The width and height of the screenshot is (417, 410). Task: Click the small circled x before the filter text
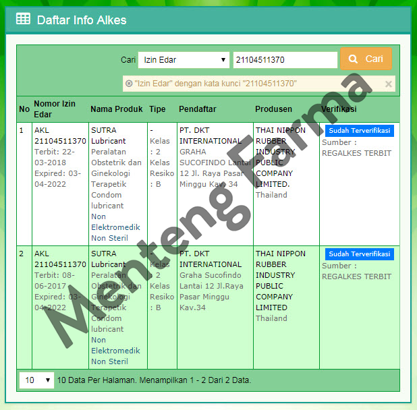pos(129,84)
